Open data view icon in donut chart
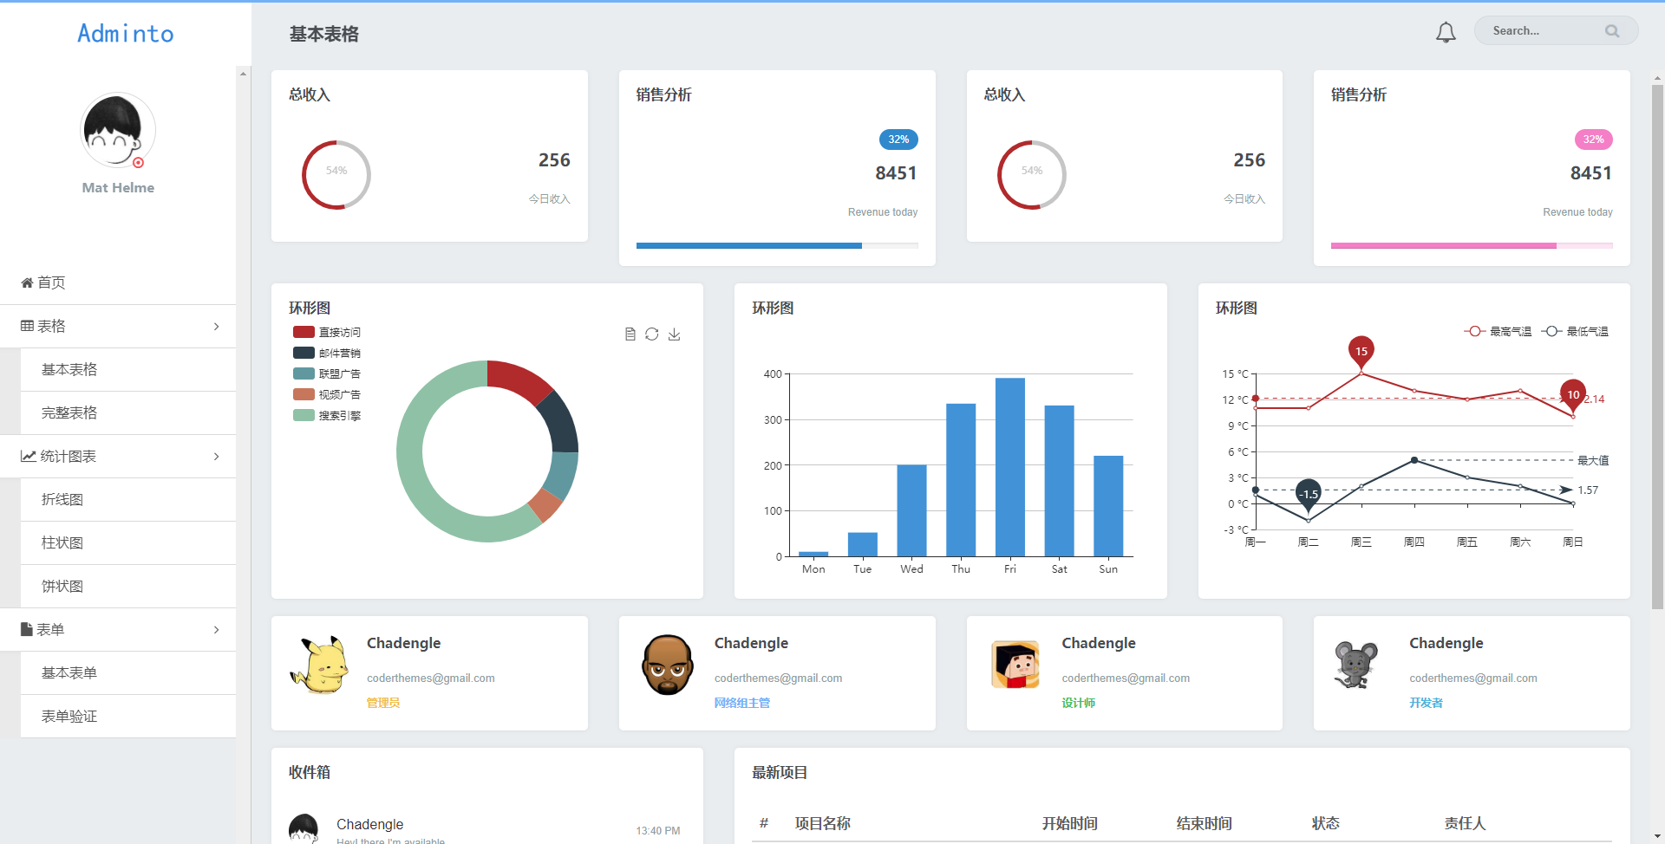 tap(630, 334)
